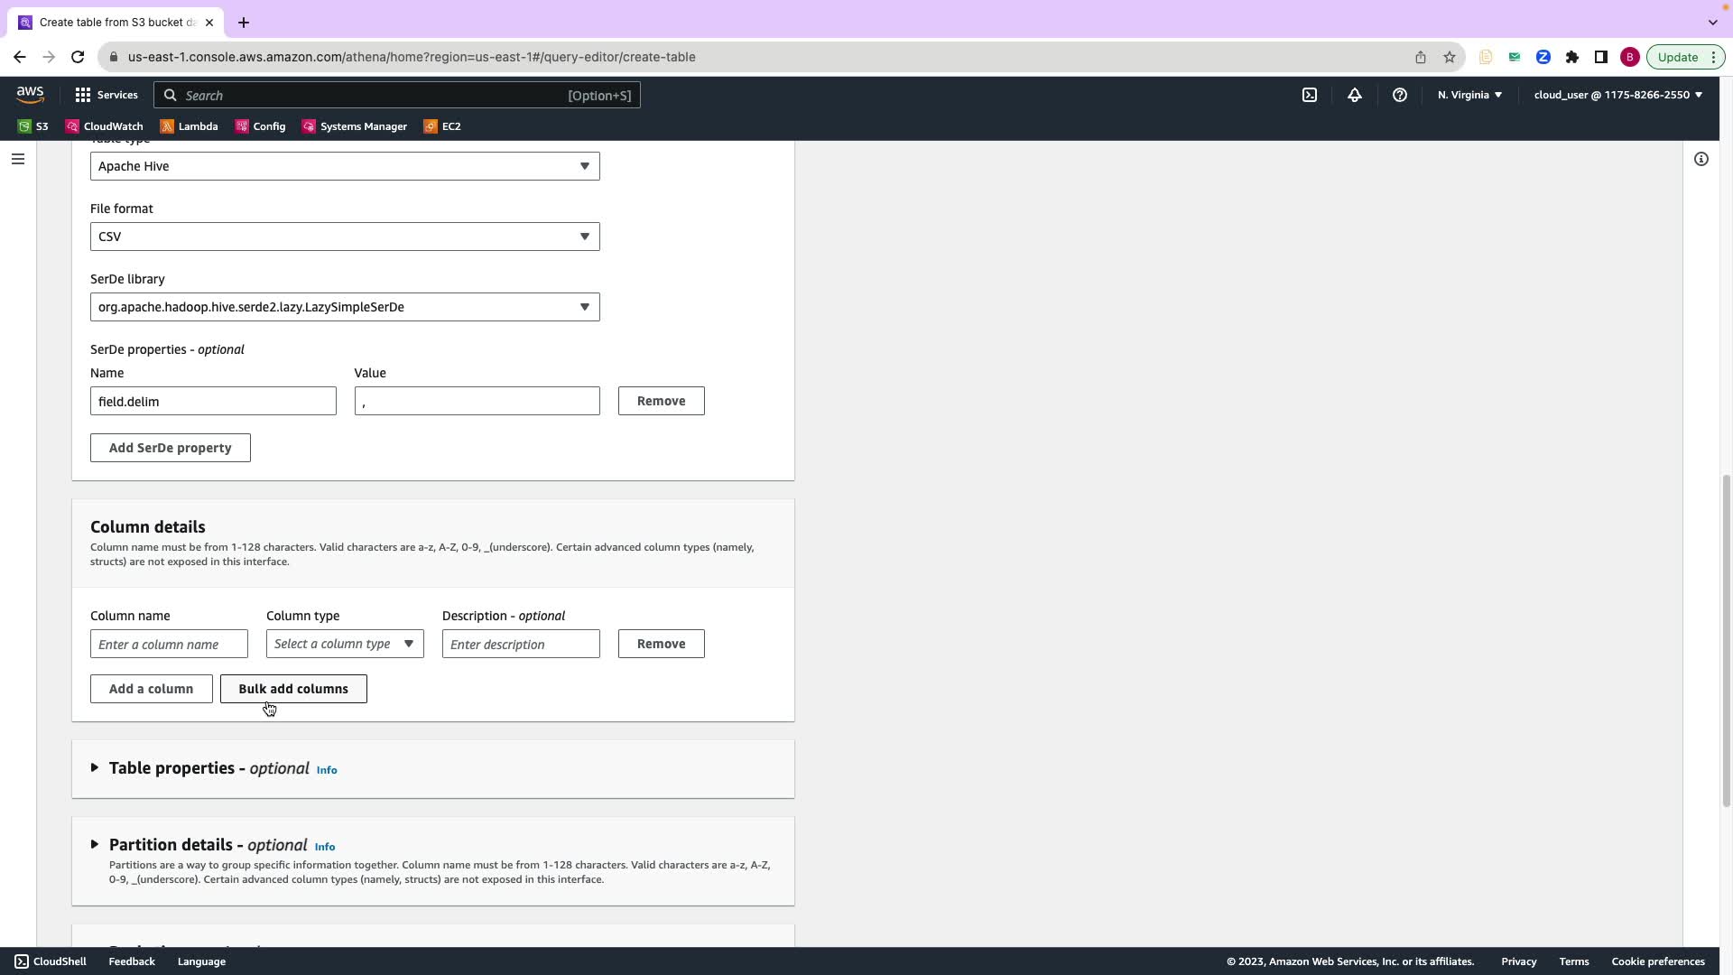Open the File format CSV dropdown
1733x975 pixels.
point(345,237)
